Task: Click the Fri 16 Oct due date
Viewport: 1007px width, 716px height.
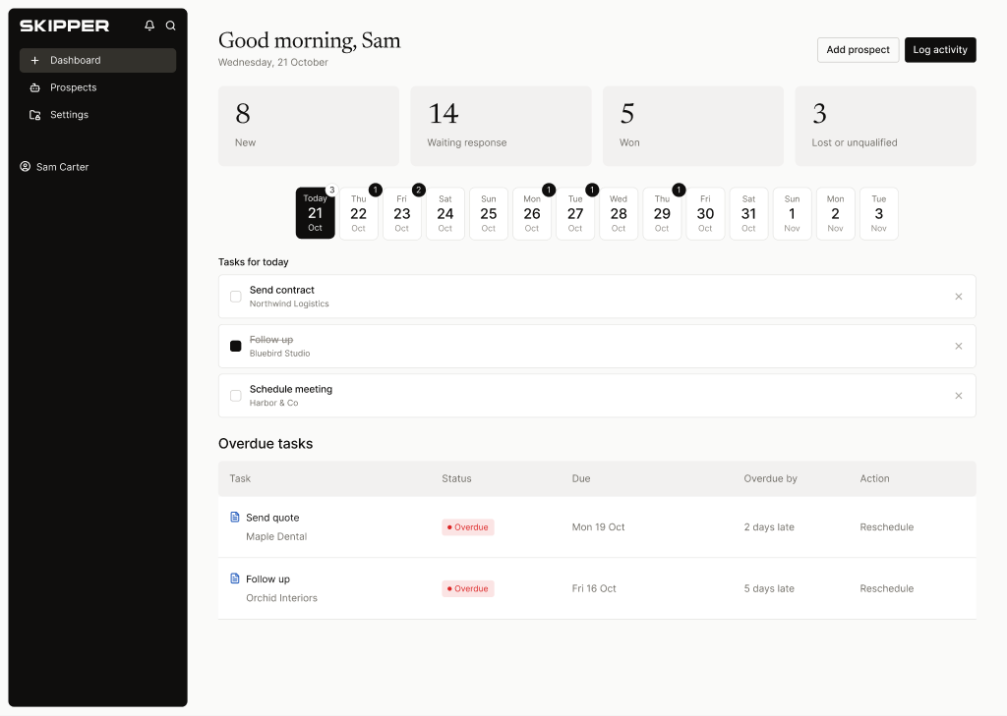Action: coord(594,588)
